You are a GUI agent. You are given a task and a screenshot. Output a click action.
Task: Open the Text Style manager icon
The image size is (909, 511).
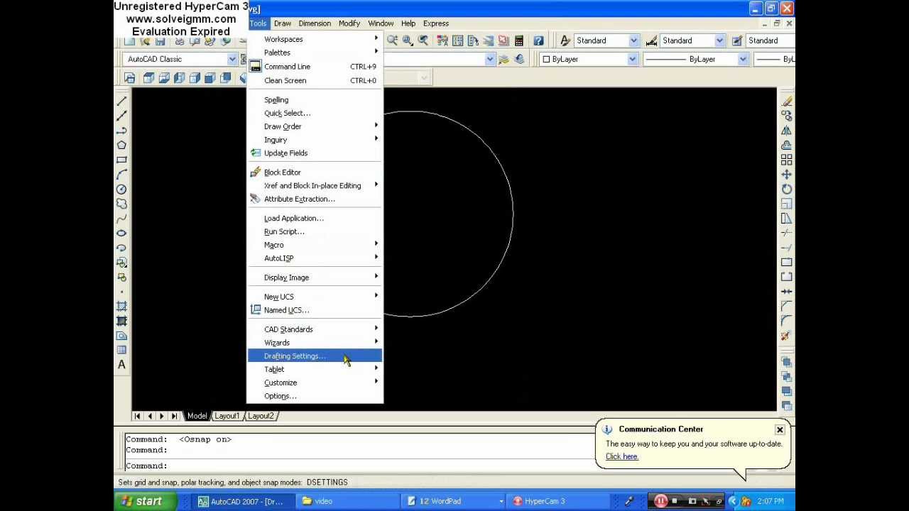[x=565, y=40]
